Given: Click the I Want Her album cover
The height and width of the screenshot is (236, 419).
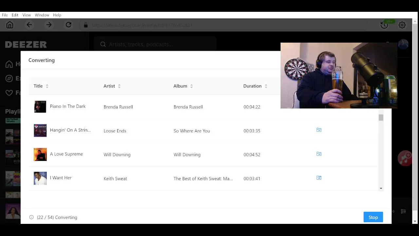Looking at the screenshot, I should click(x=40, y=178).
